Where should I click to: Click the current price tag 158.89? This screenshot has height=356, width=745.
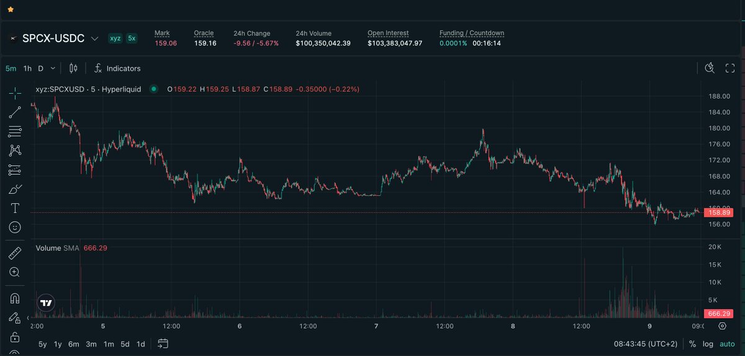720,212
